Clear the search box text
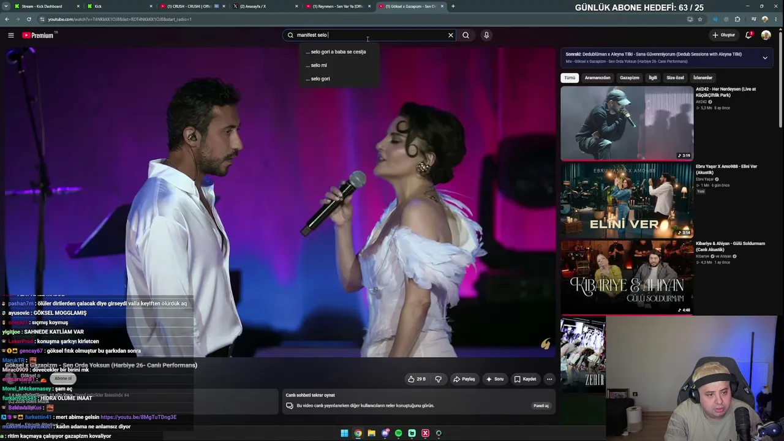This screenshot has height=441, width=784. point(451,35)
